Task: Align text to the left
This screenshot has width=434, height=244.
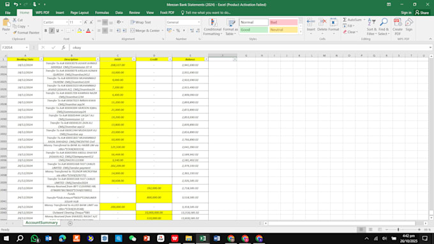Action: [99, 31]
